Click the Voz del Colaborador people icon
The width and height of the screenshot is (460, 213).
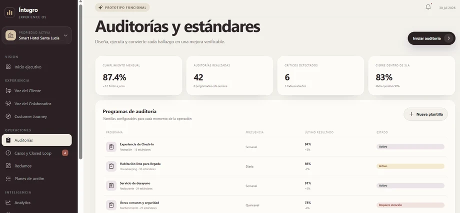[x=8, y=104]
